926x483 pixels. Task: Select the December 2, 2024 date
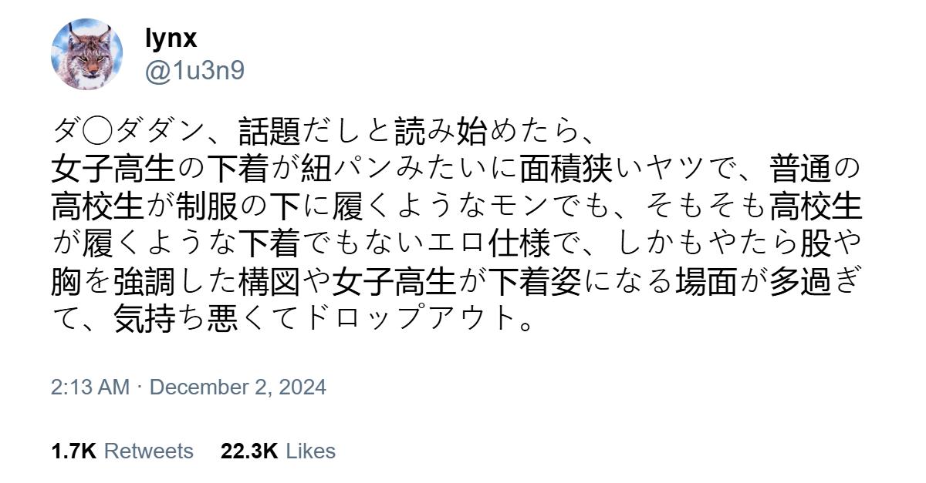[x=238, y=387]
